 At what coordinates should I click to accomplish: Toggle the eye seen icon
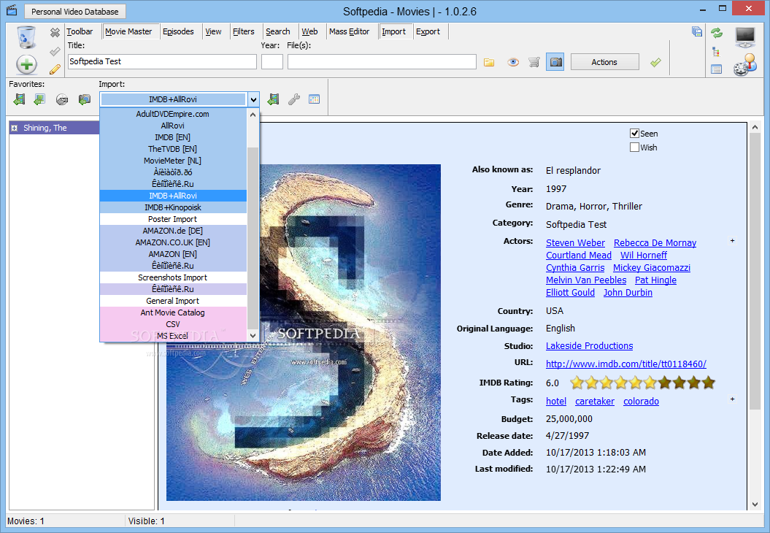(x=513, y=62)
